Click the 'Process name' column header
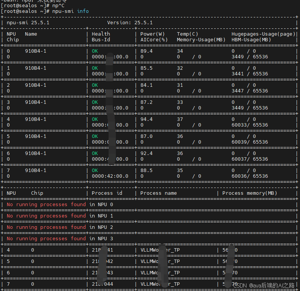 159,193
